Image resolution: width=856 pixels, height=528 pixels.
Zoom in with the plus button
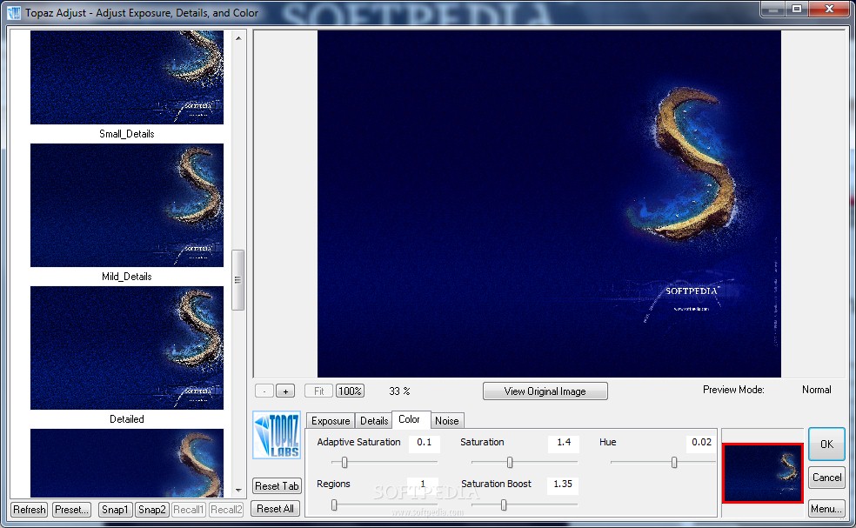tap(285, 391)
